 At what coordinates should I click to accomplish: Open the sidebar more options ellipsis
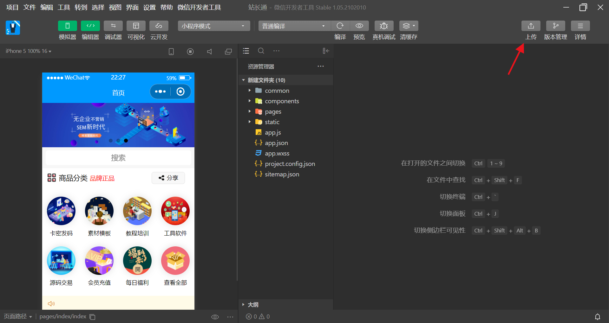pyautogui.click(x=277, y=51)
